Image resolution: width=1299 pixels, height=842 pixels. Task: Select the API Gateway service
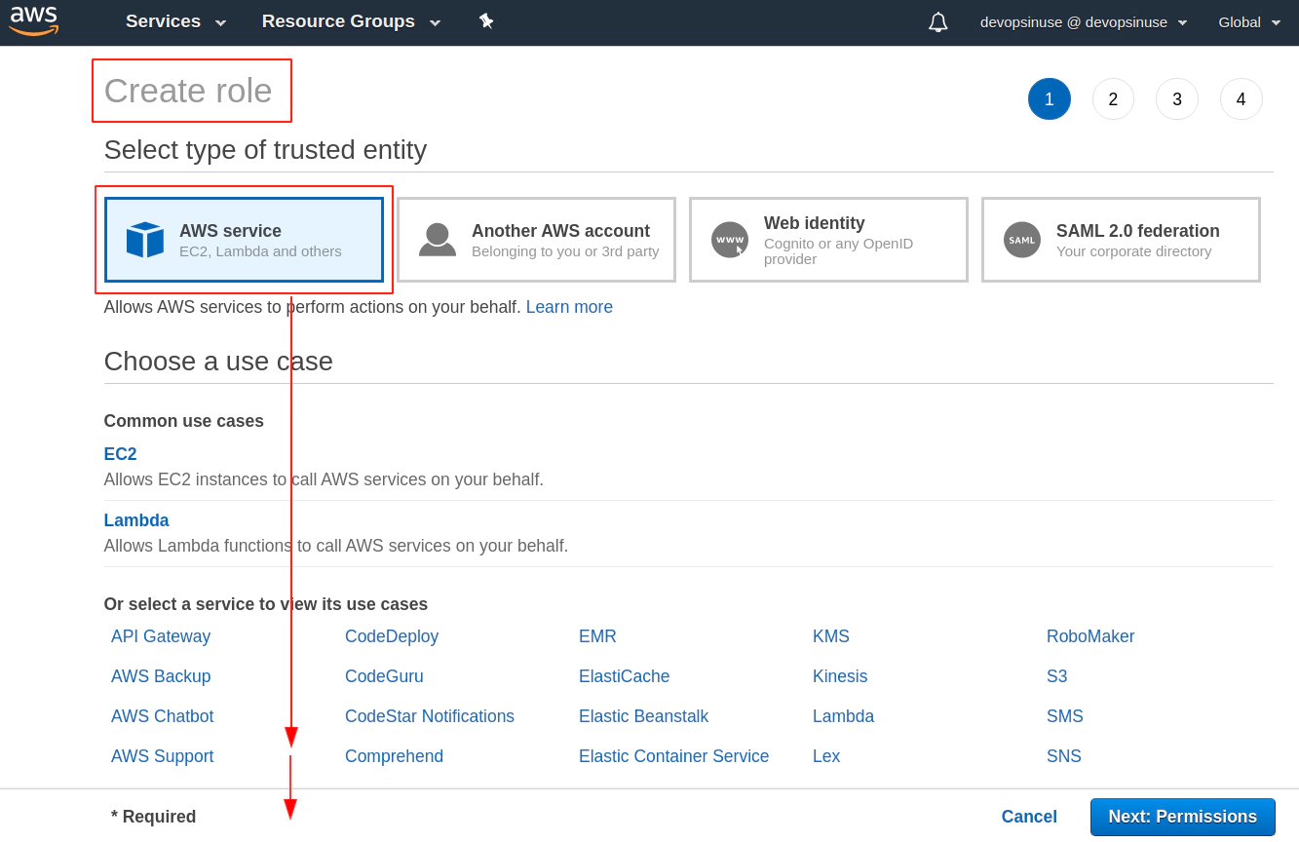pos(161,636)
